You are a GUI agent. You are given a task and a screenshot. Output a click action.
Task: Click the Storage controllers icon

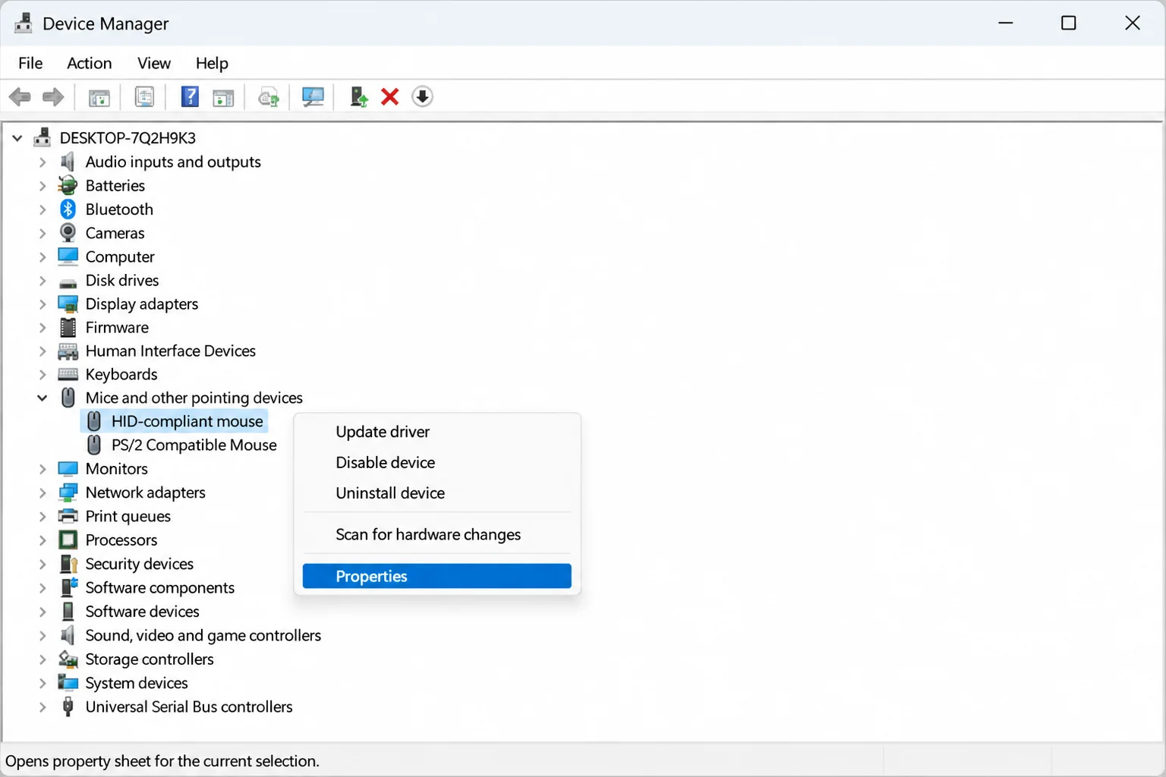[68, 659]
